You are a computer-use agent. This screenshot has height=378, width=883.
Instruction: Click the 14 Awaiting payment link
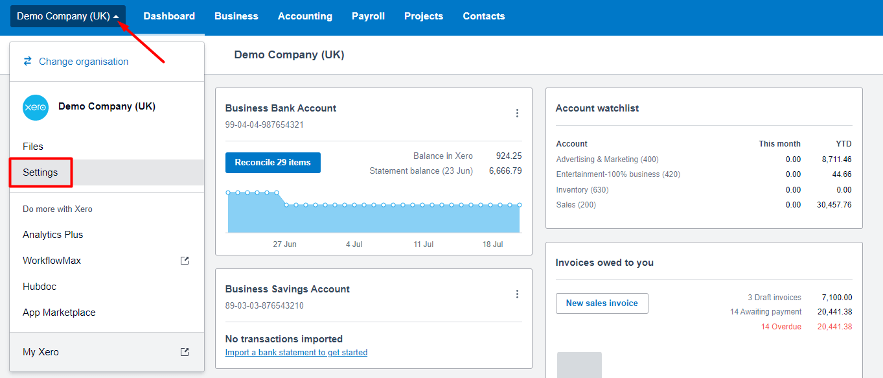tap(766, 312)
